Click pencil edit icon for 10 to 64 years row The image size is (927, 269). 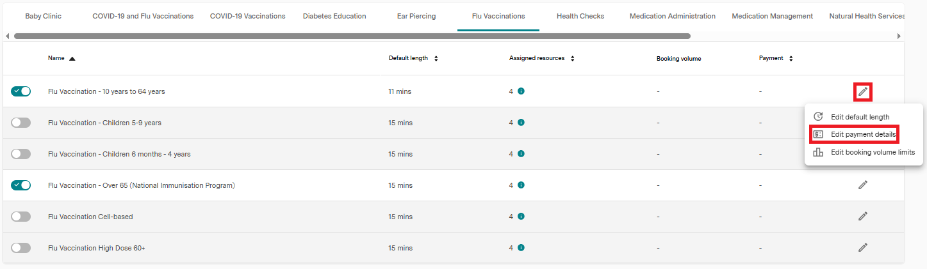pyautogui.click(x=863, y=91)
